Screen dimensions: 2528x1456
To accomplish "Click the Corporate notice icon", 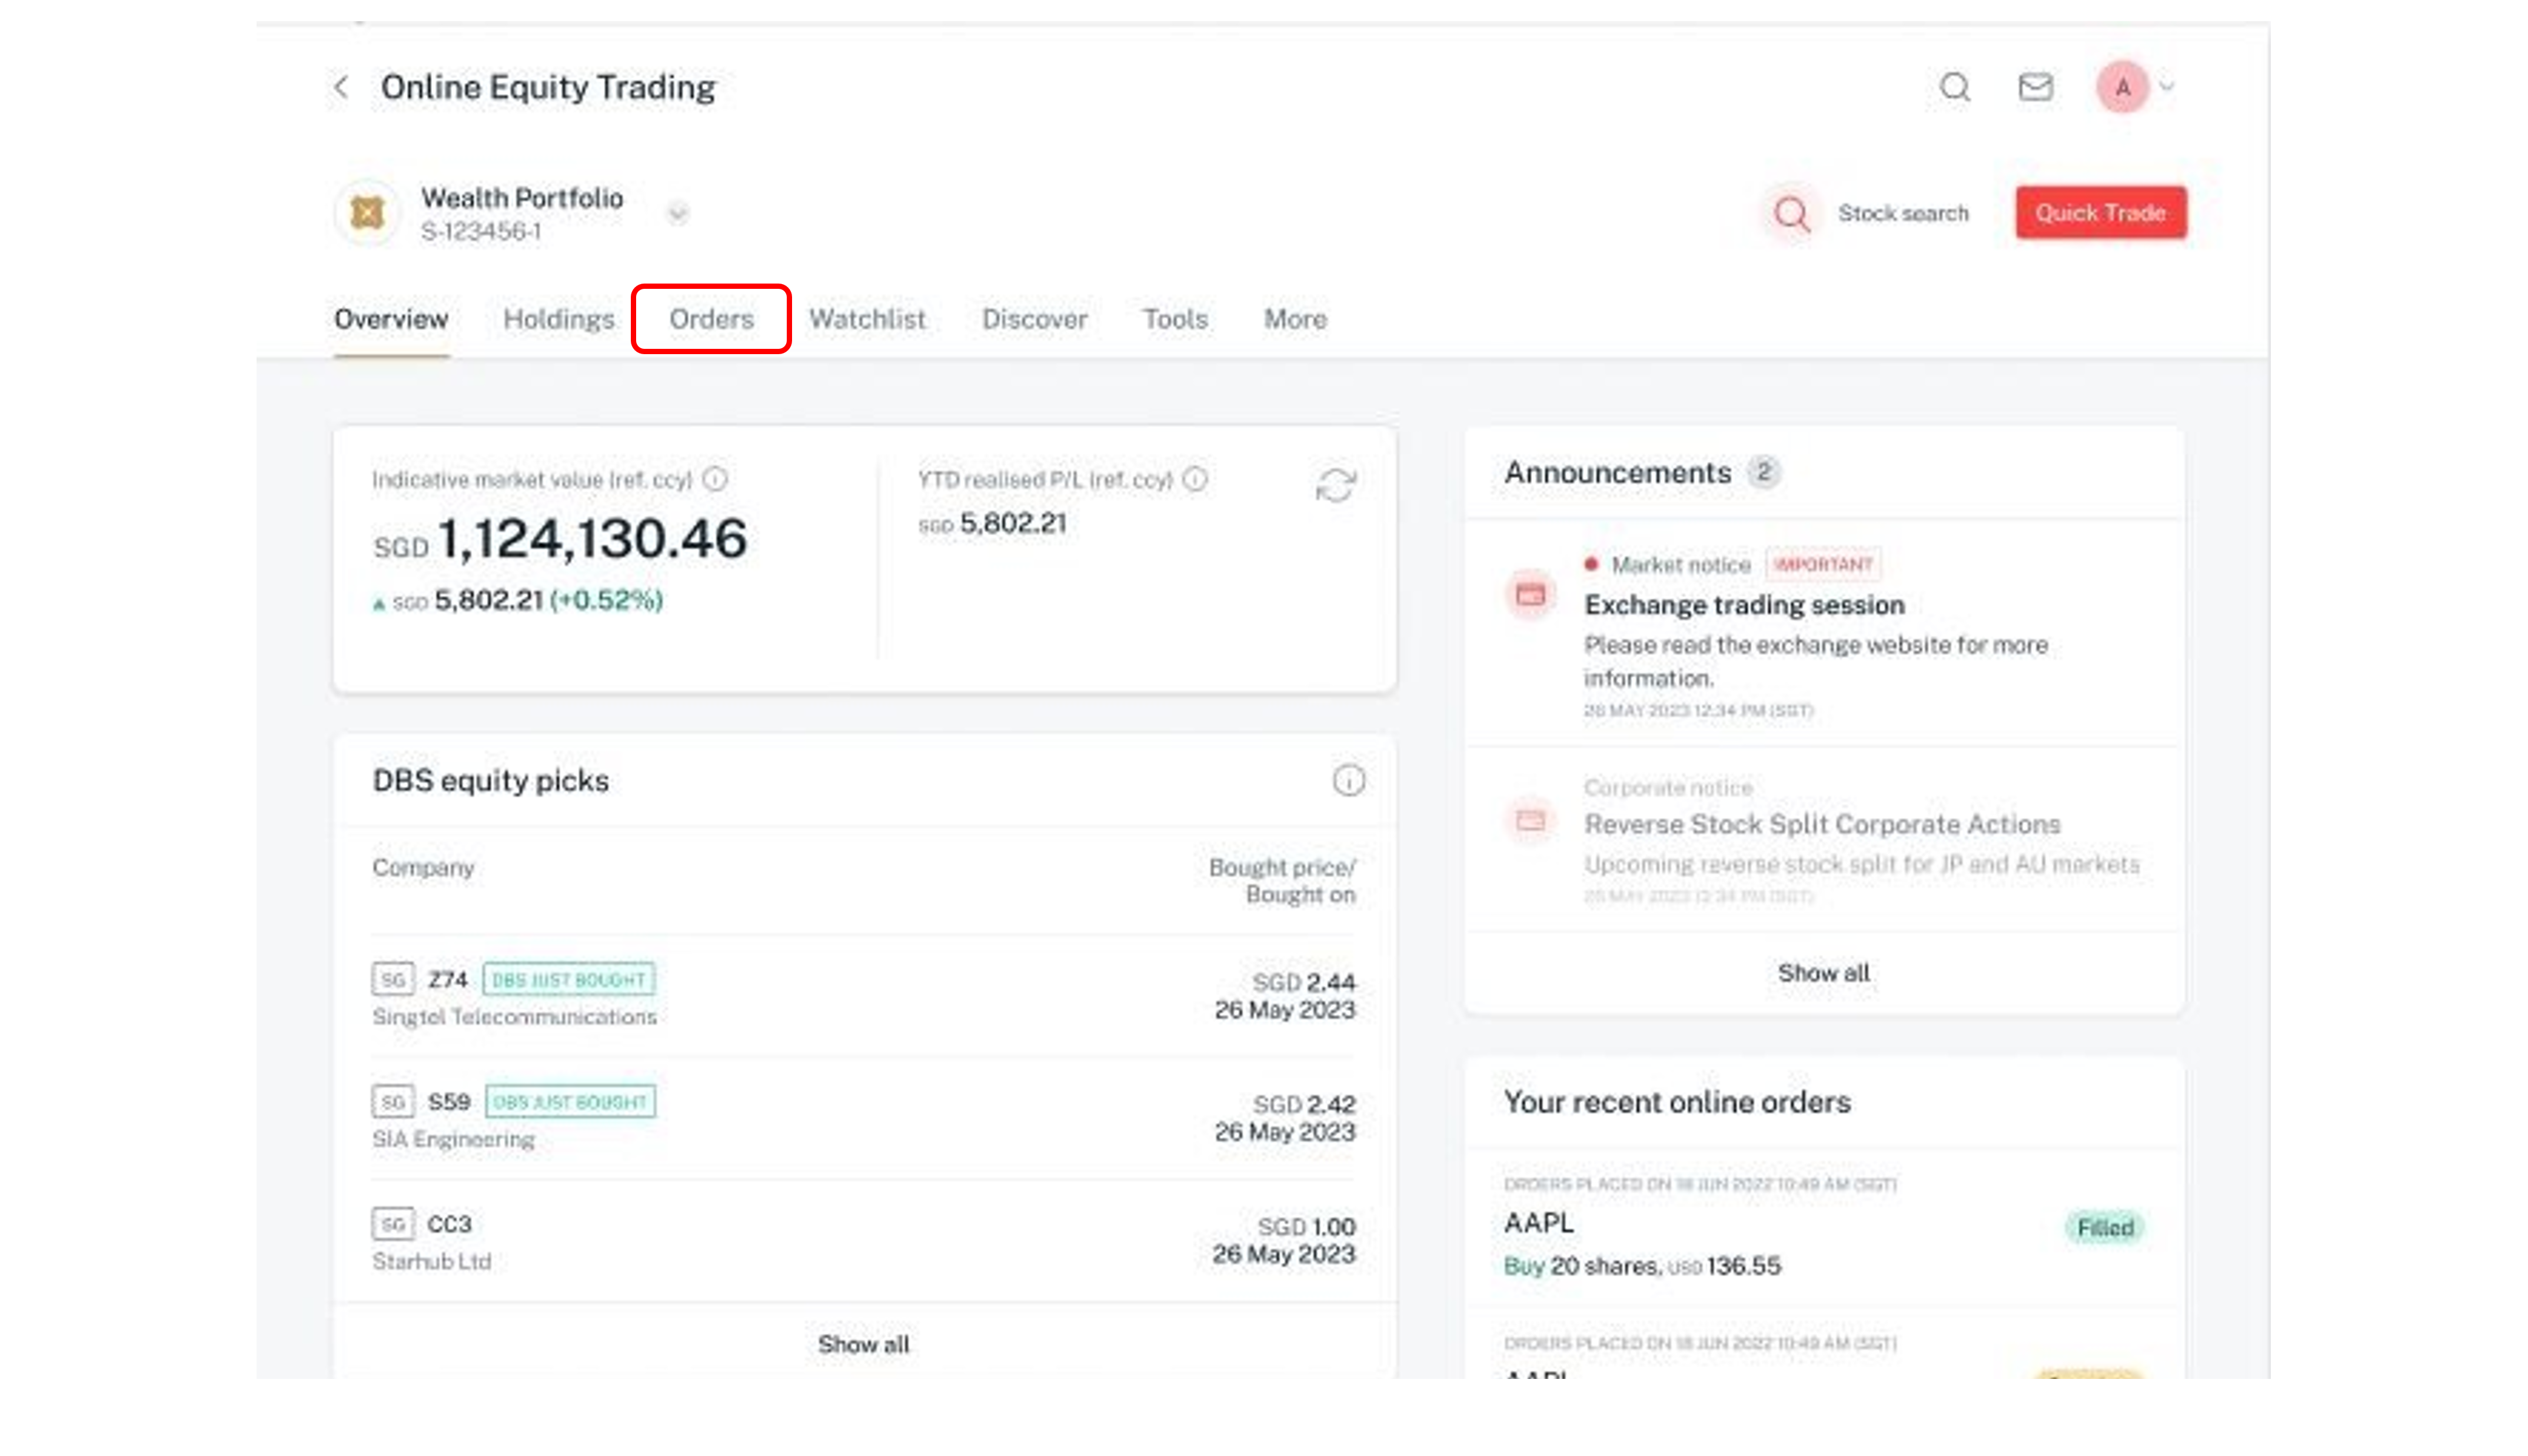I will pos(1530,821).
